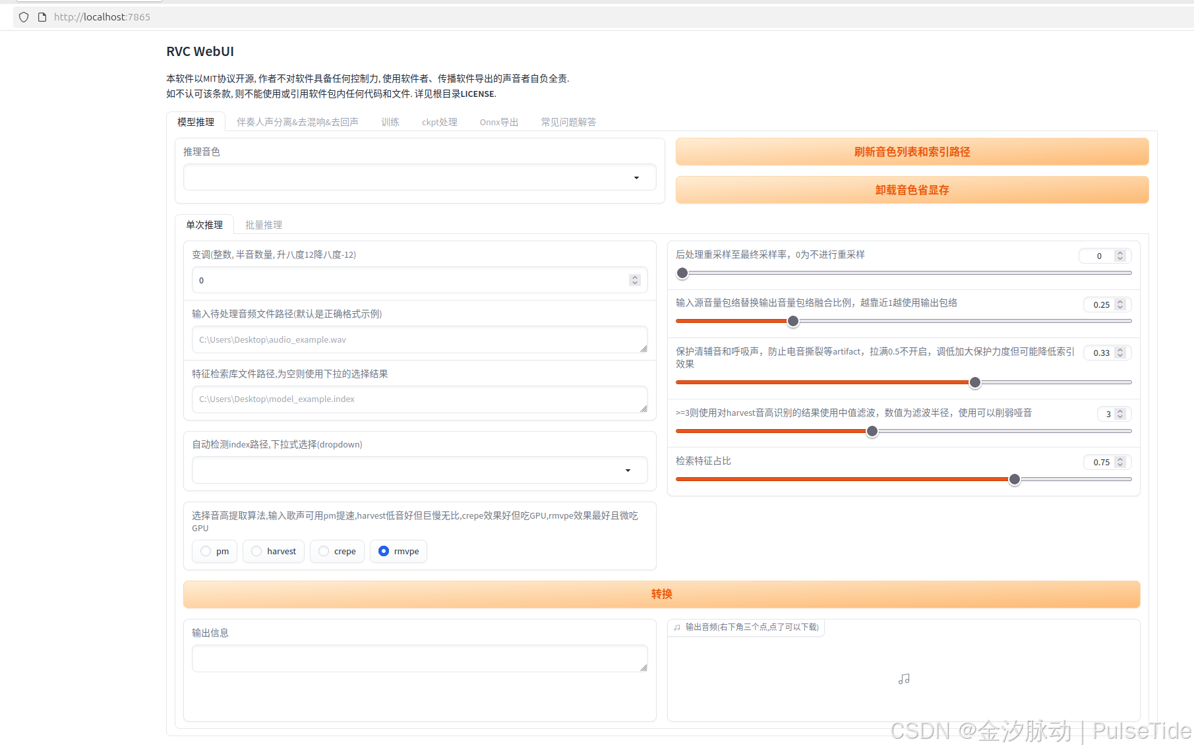Click the 转换 convert button
Image resolution: width=1194 pixels, height=752 pixels.
point(661,594)
